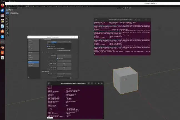Click search icon in upper terminal window
Screen dimensions: 180x120
pyautogui.click(x=136, y=20)
